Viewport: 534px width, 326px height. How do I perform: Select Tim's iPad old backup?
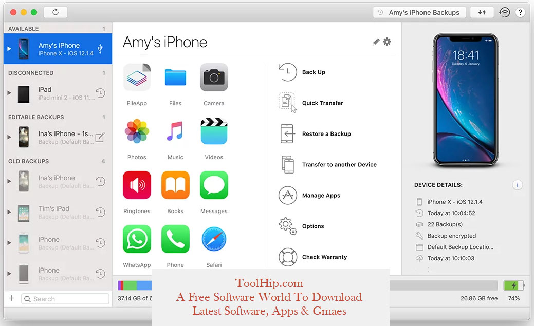[x=58, y=212]
